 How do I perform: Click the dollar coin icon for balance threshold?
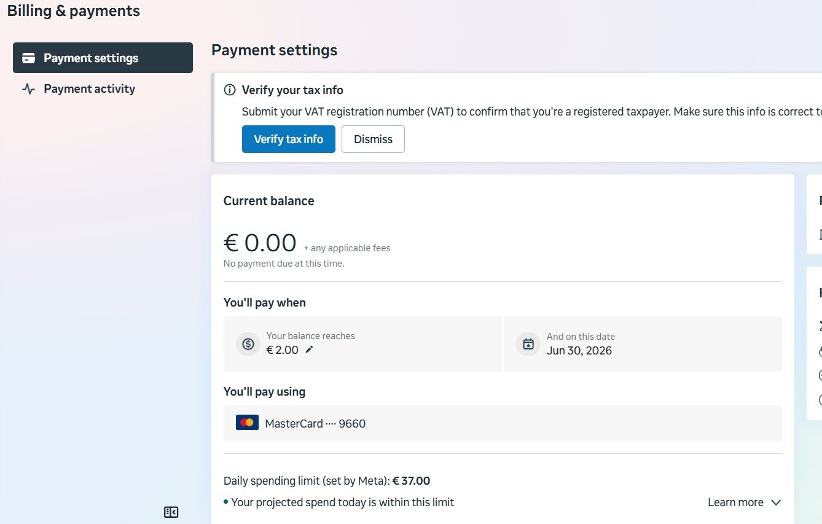pos(248,344)
